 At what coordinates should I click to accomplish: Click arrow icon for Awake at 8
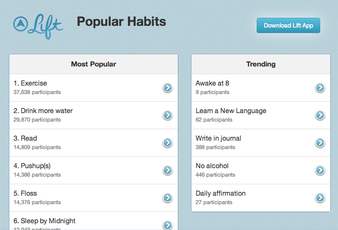(x=320, y=88)
